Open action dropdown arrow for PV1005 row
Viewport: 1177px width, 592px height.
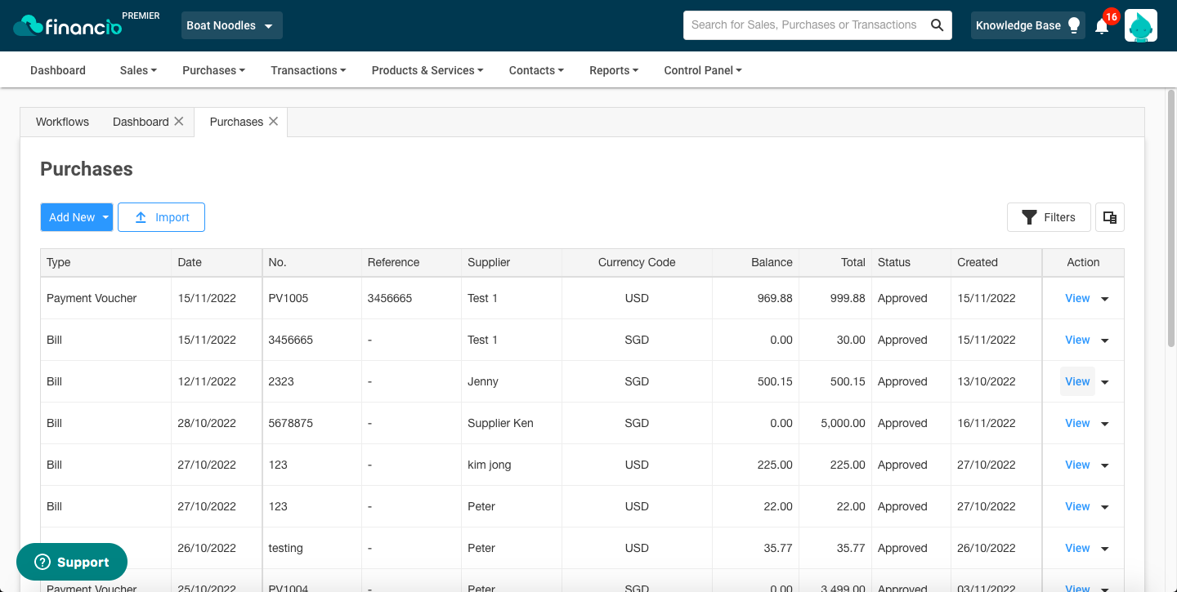click(x=1104, y=299)
